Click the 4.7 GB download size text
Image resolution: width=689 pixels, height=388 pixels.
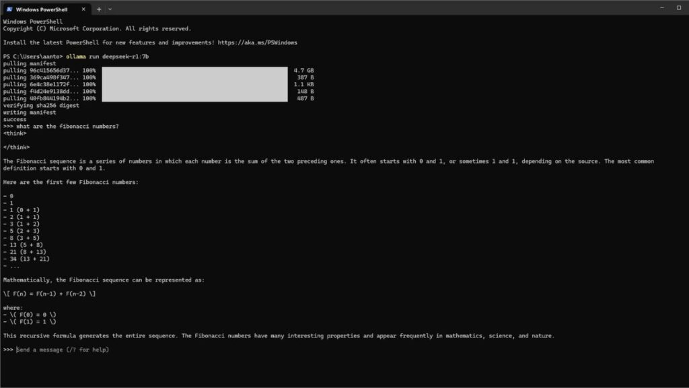(x=303, y=70)
